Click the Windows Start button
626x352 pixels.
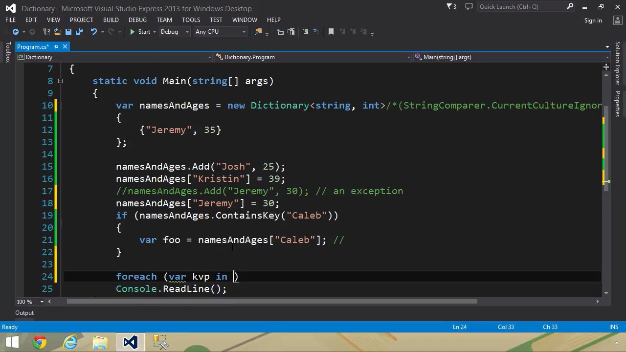[x=12, y=342]
